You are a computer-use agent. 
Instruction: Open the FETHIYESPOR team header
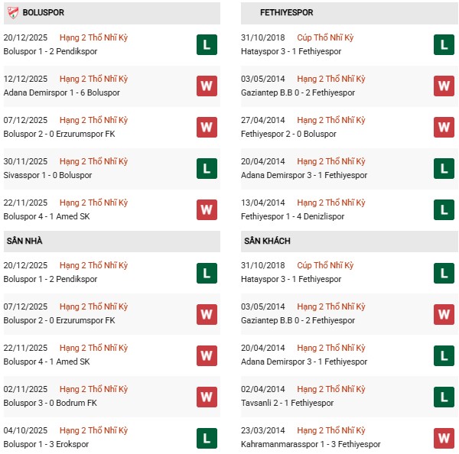point(276,13)
